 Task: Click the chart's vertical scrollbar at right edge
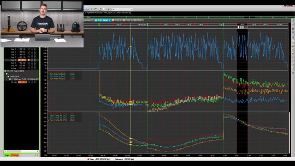(x=289, y=133)
